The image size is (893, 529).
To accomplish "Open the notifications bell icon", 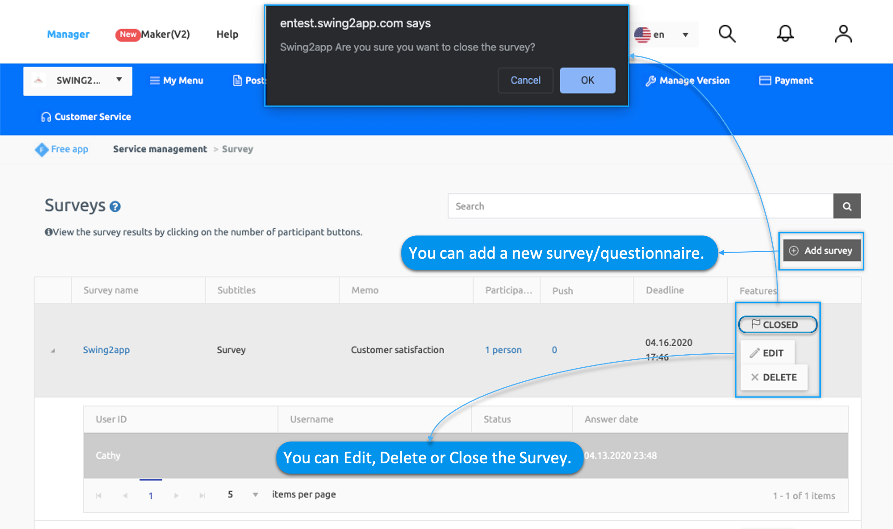I will tap(785, 34).
